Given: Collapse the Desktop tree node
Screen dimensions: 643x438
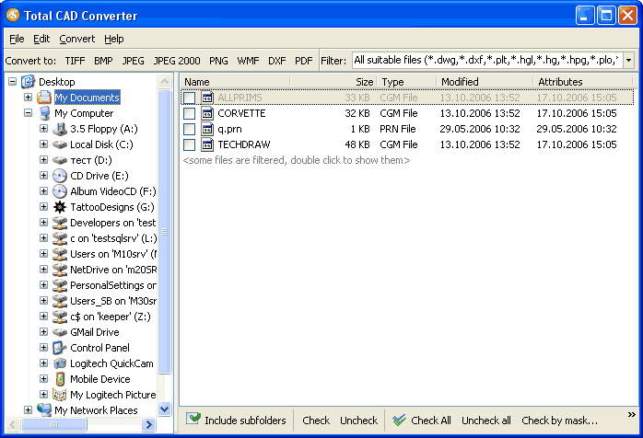Looking at the screenshot, I should click(12, 82).
